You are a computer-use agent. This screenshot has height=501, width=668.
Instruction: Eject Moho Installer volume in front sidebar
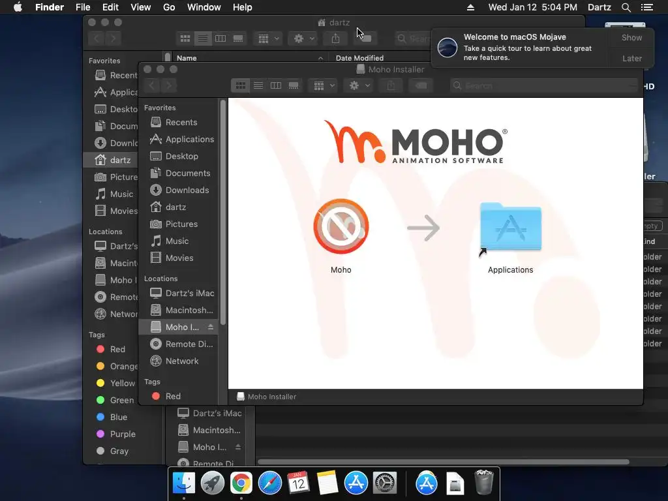point(211,327)
